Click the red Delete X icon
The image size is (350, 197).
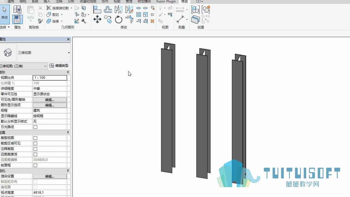coord(152,21)
